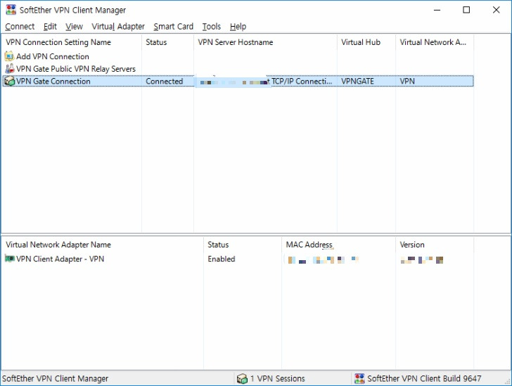The height and width of the screenshot is (386, 512).
Task: Select 'VPN Client Adapter - VPN' row text
Action: (x=60, y=259)
